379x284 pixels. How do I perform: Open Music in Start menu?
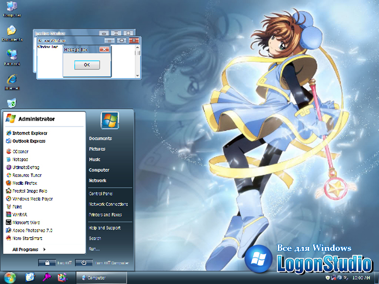pyautogui.click(x=95, y=160)
